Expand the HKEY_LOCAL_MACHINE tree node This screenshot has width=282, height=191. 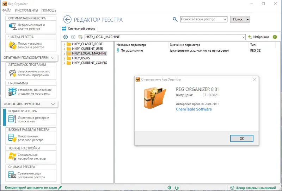pos(64,53)
